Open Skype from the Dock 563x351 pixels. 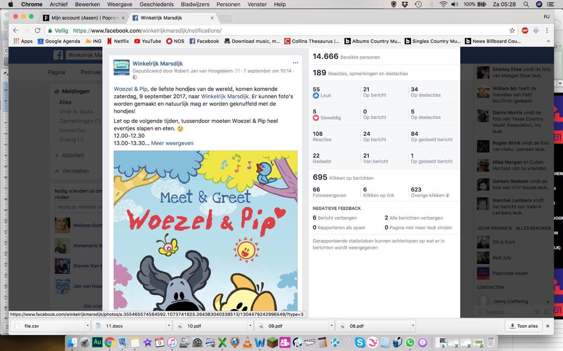pos(360,343)
